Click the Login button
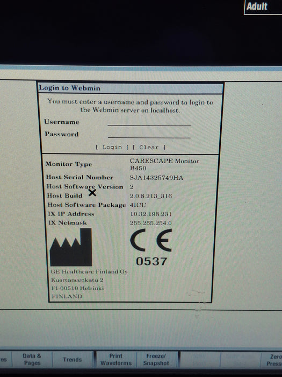This screenshot has height=377, width=282. pyautogui.click(x=112, y=147)
